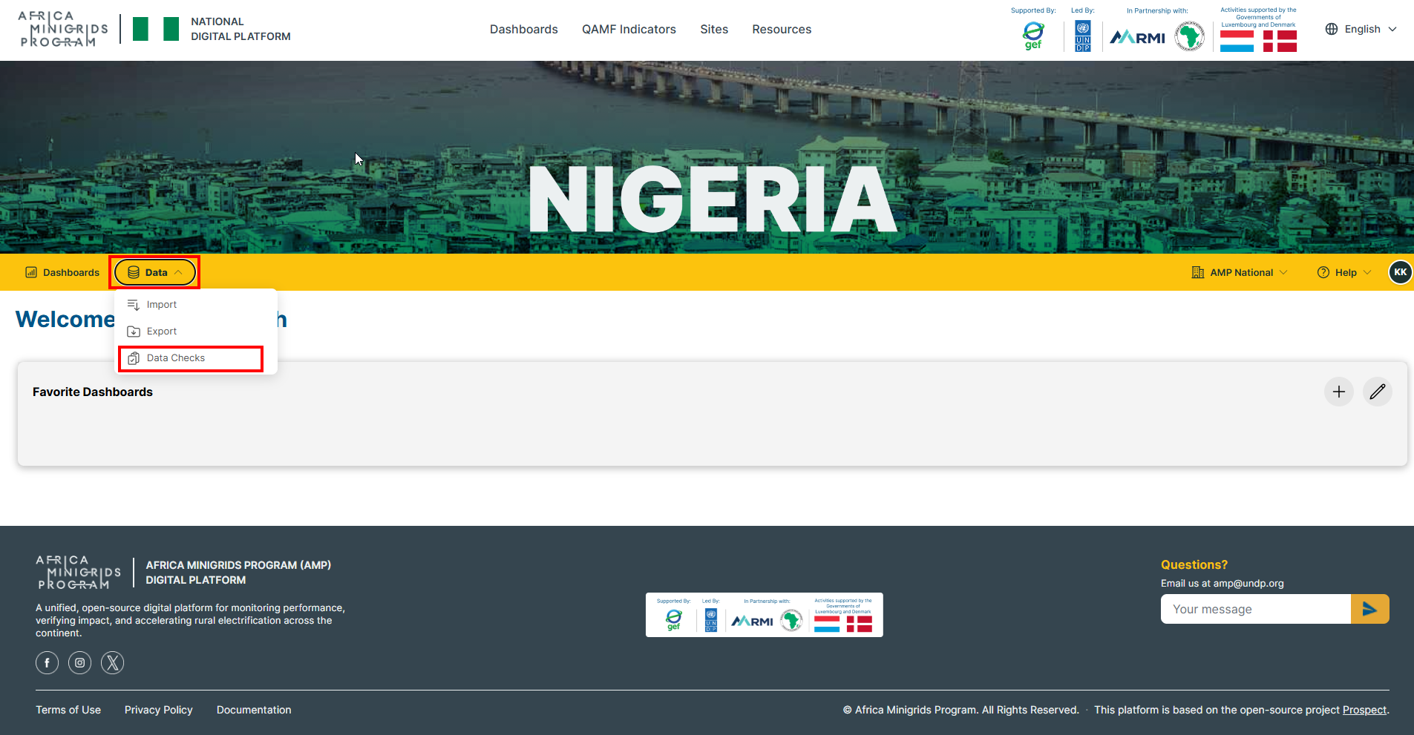Click the AMP National building icon
The width and height of the screenshot is (1414, 735).
pos(1198,272)
